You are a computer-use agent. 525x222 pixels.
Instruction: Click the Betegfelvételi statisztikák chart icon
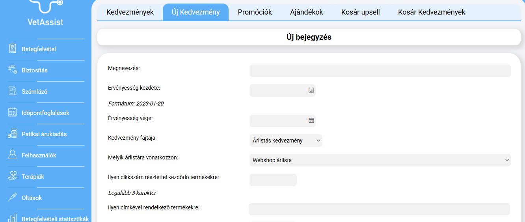pyautogui.click(x=13, y=218)
